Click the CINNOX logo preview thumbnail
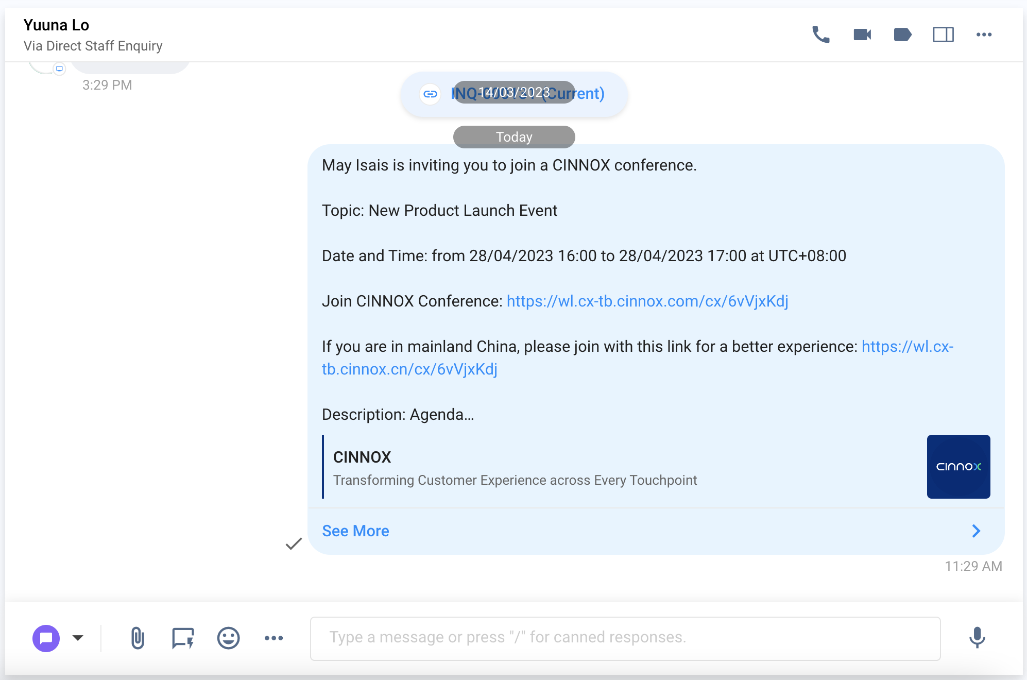This screenshot has width=1027, height=680. tap(958, 467)
